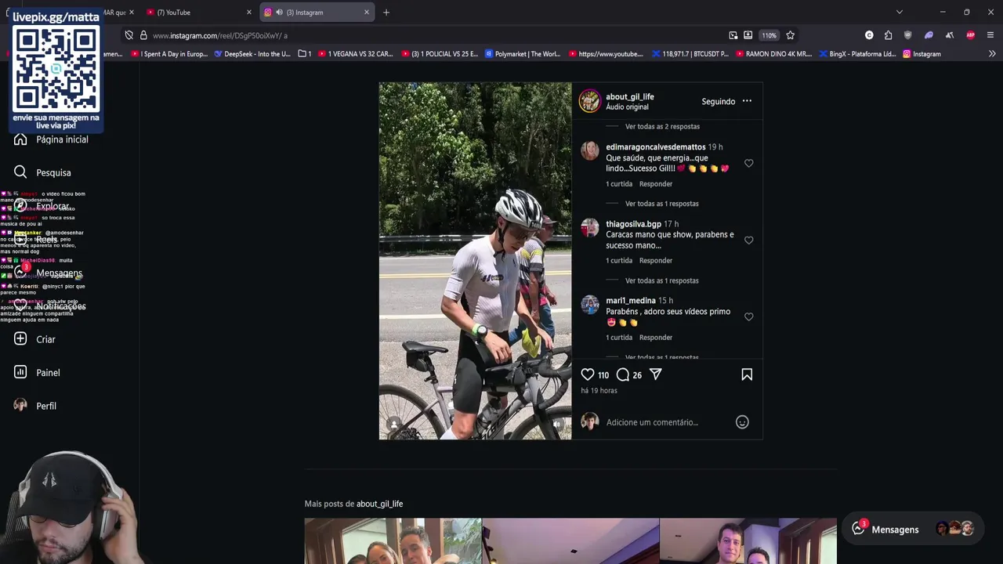Go to Página inicial in the sidebar
The image size is (1003, 564).
click(61, 139)
